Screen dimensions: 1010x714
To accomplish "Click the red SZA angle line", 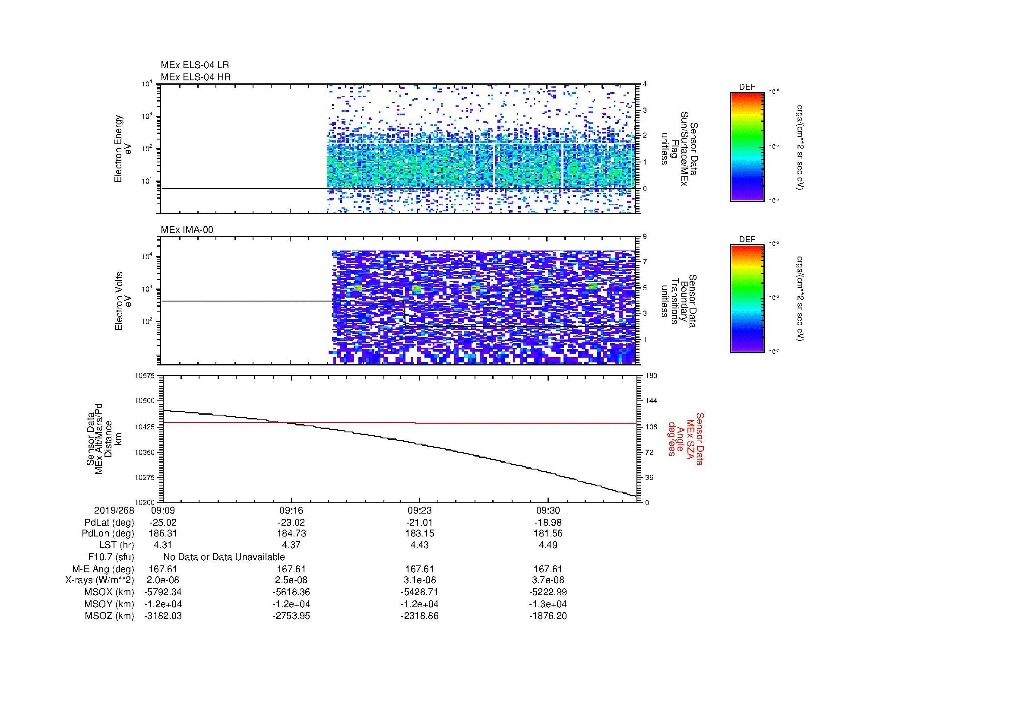I will tap(399, 423).
